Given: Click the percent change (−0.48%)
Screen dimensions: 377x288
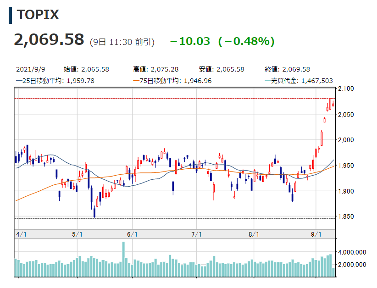Looking at the screenshot, I should 246,41.
